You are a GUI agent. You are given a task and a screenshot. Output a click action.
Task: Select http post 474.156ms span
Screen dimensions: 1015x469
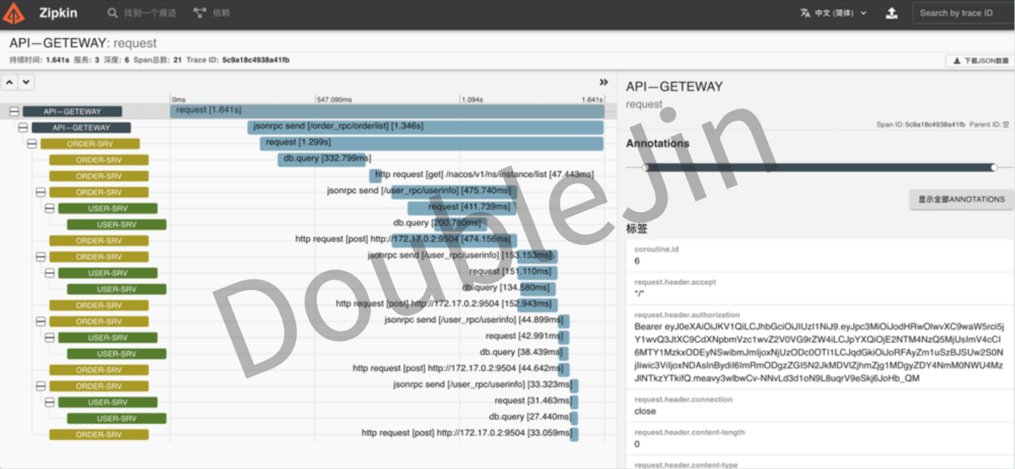click(454, 240)
